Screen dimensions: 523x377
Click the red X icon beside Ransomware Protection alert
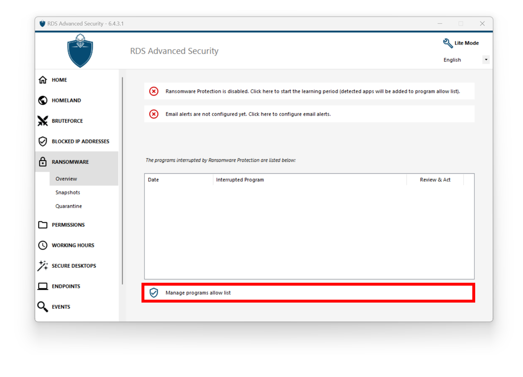pyautogui.click(x=154, y=91)
